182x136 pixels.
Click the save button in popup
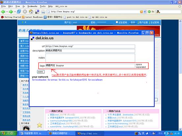(x=41, y=72)
